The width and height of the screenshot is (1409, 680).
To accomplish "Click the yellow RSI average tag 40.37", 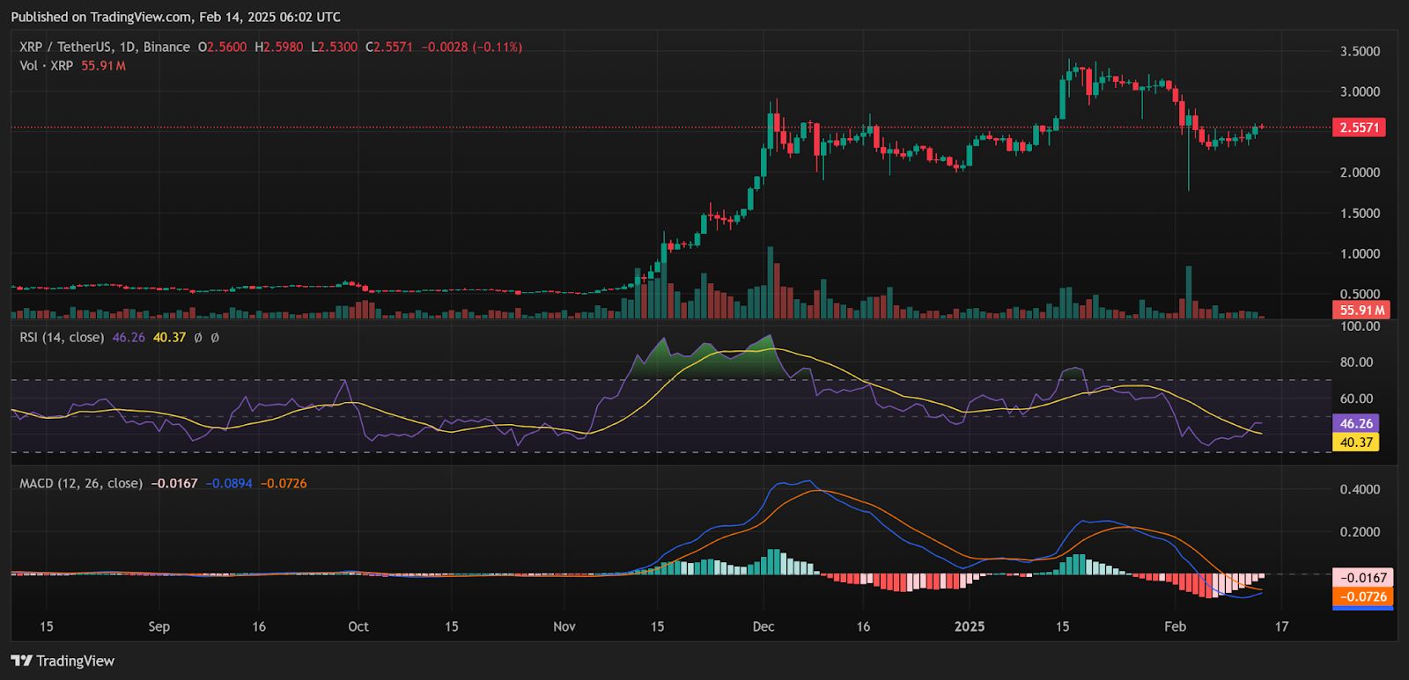I will click(x=1356, y=442).
